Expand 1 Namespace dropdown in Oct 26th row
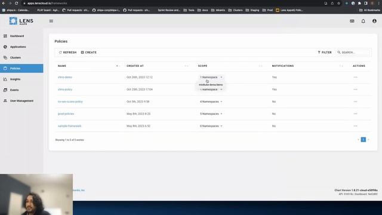382x215 pixels. point(211,77)
